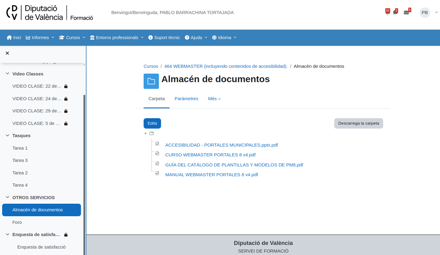Open the Cursos dropdown menu
This screenshot has width=440, height=255.
pos(72,38)
